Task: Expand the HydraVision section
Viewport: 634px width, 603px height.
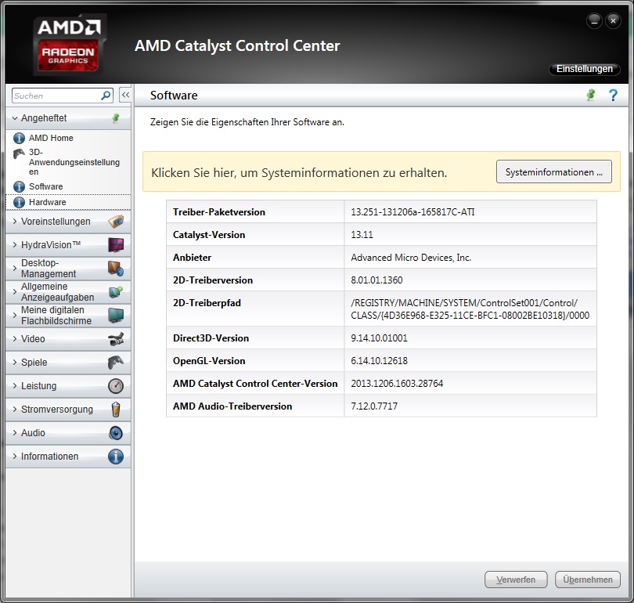Action: 15,244
